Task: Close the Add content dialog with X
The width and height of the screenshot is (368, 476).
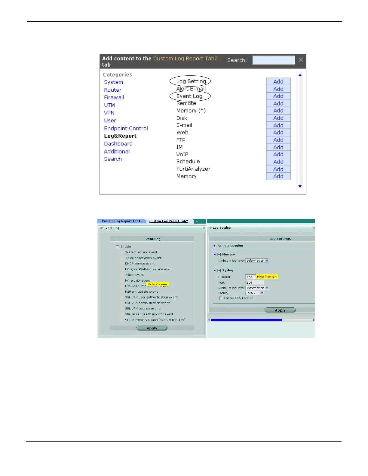Action: [301, 60]
